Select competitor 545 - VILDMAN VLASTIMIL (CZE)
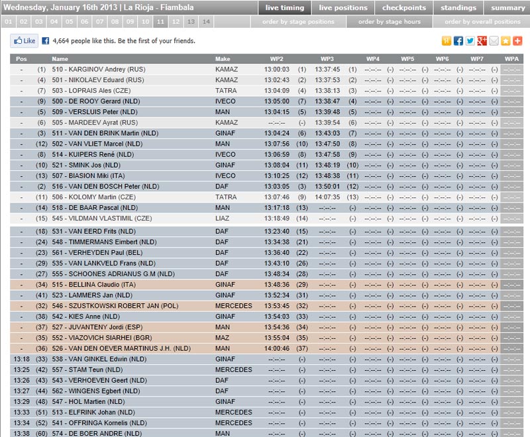The image size is (530, 437). 102,218
